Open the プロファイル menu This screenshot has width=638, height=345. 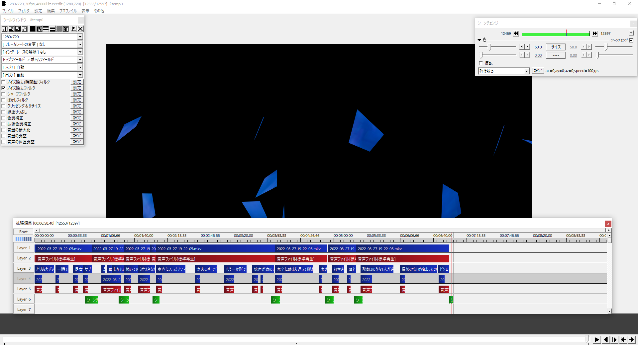(68, 11)
